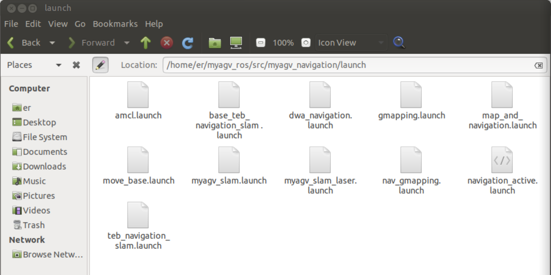This screenshot has height=275, width=551.
Task: Open Desktop in the sidebar
Action: 34,122
